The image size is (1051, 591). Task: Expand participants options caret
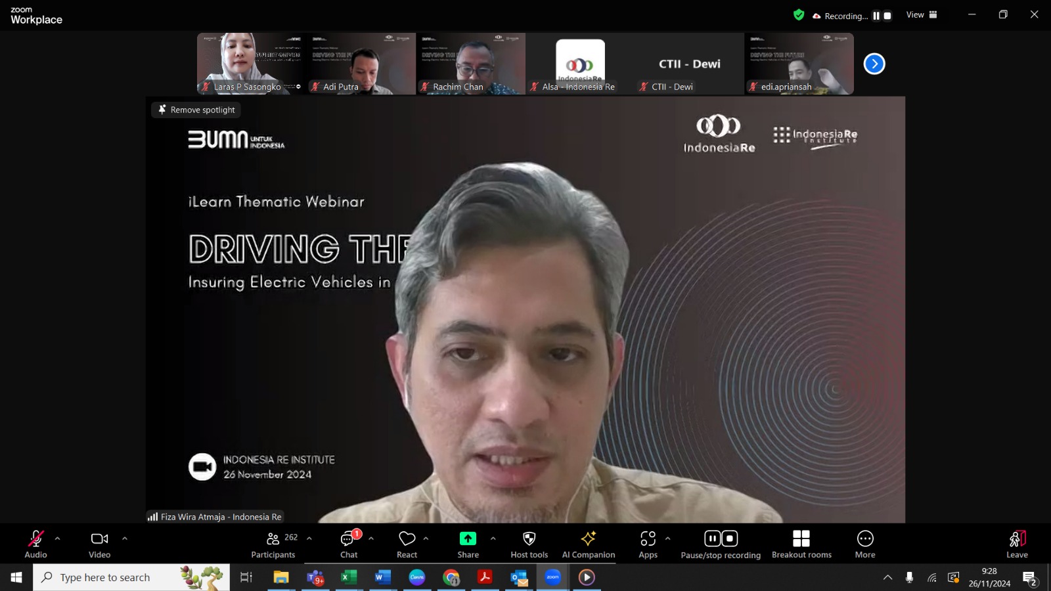309,538
